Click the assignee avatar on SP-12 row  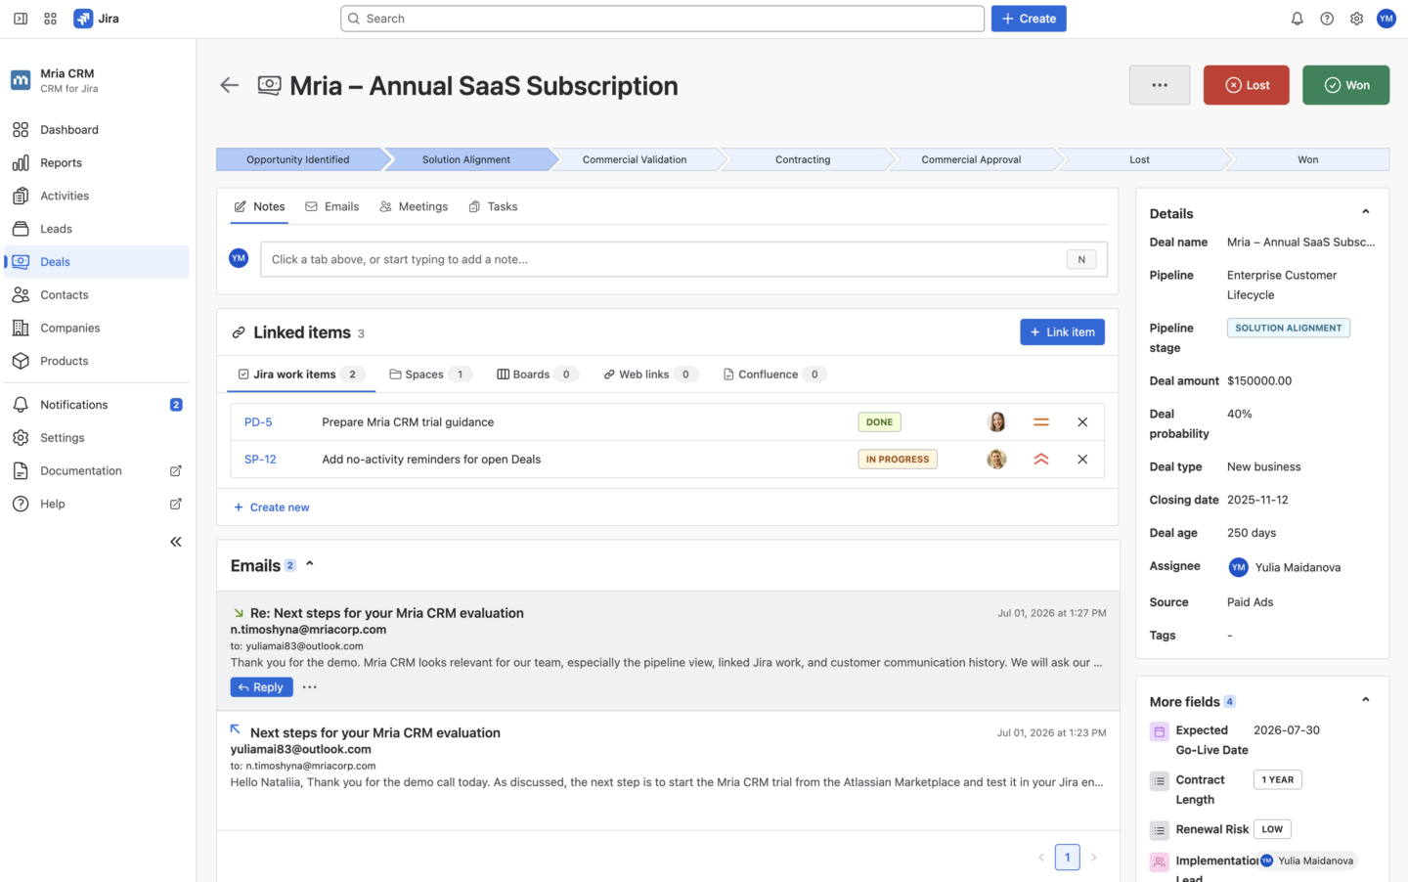pyautogui.click(x=997, y=460)
